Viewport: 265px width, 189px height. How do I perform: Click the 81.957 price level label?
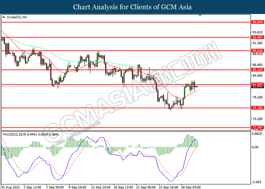point(257,84)
